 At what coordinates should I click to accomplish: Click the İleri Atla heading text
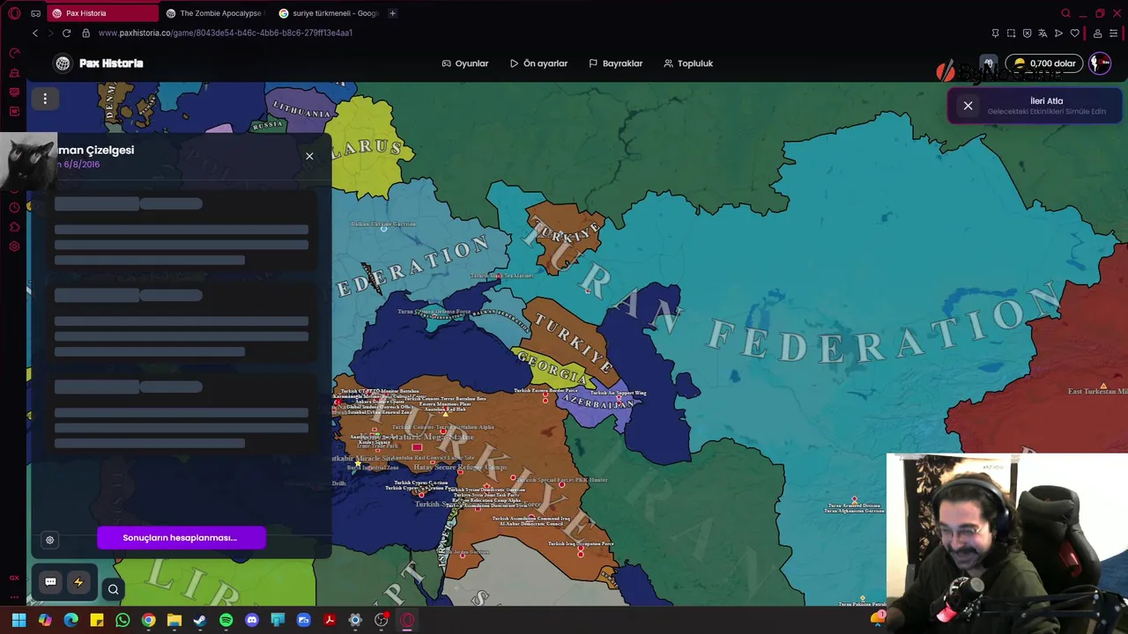(1047, 100)
